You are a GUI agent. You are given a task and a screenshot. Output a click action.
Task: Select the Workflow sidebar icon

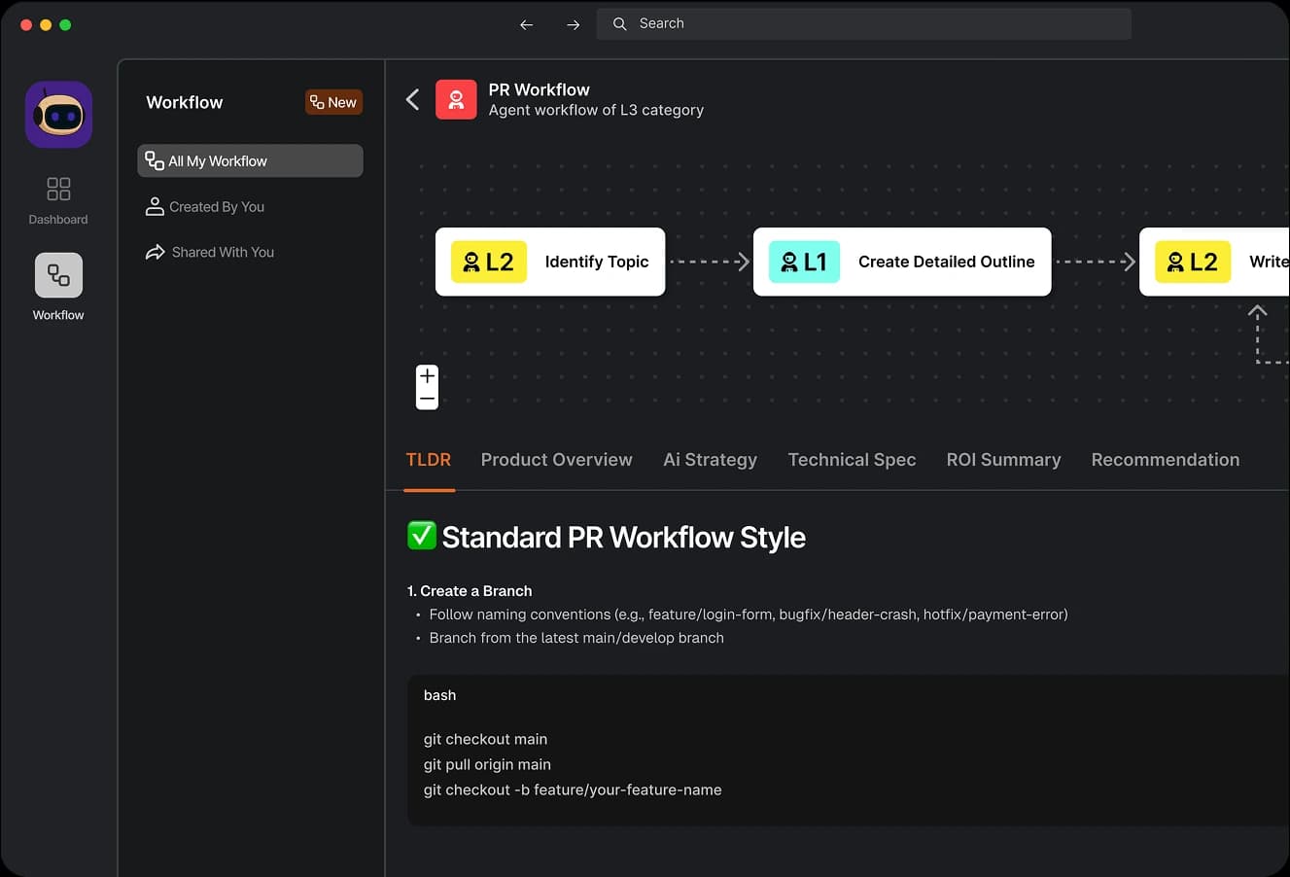tap(58, 275)
